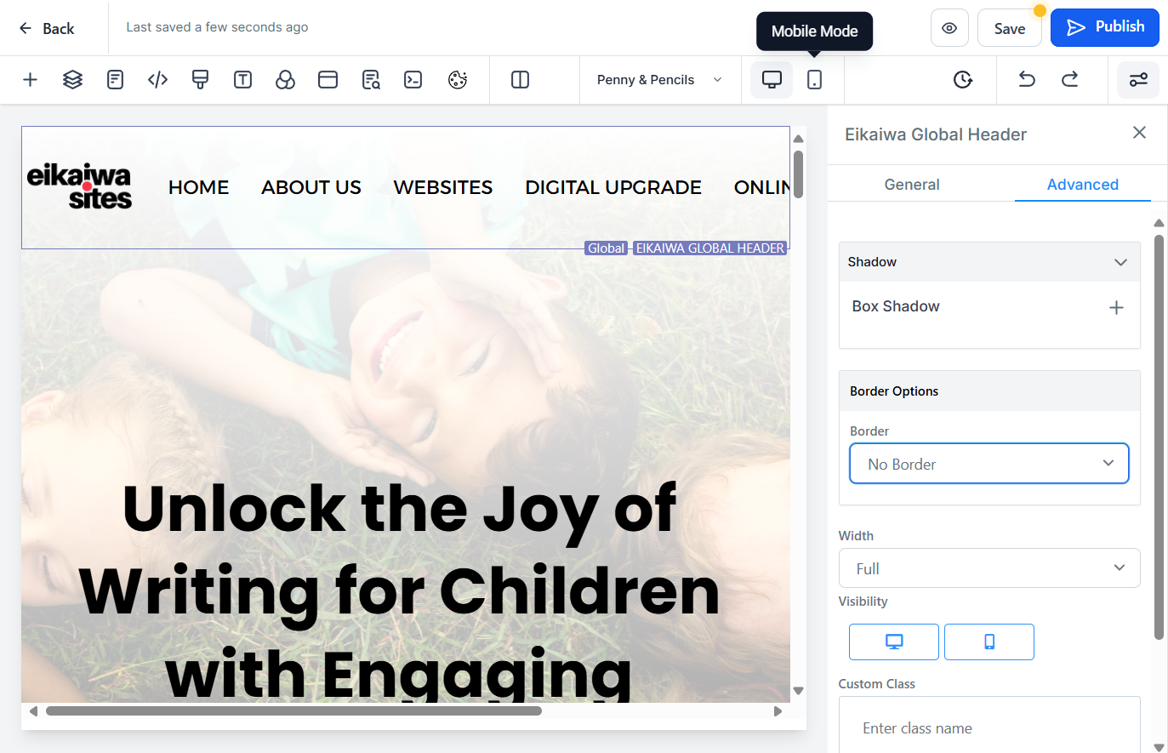Viewport: 1168px width, 753px height.
Task: Click the popup window icon
Action: click(x=328, y=80)
